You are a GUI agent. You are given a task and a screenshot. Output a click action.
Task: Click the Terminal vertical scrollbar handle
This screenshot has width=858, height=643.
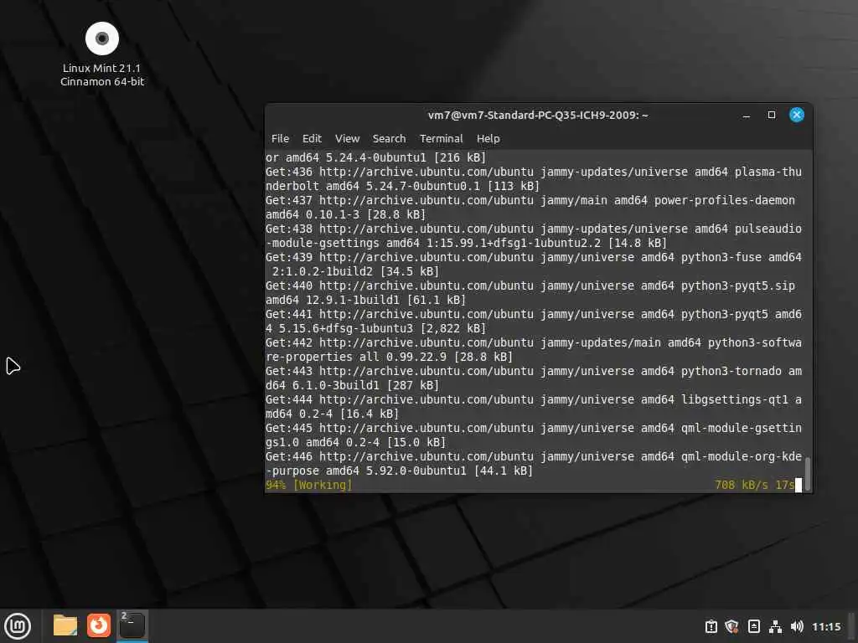(808, 474)
